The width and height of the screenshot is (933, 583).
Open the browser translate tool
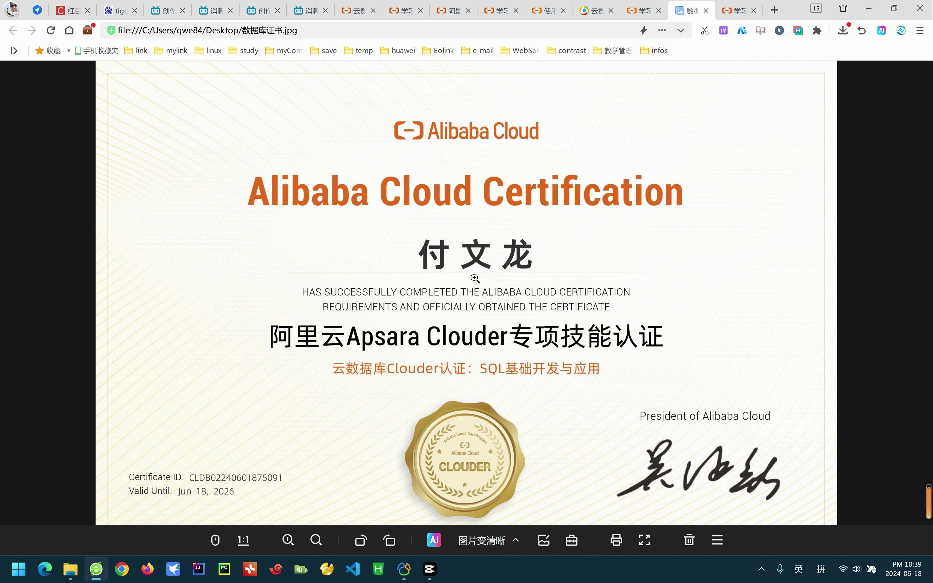[x=723, y=30]
